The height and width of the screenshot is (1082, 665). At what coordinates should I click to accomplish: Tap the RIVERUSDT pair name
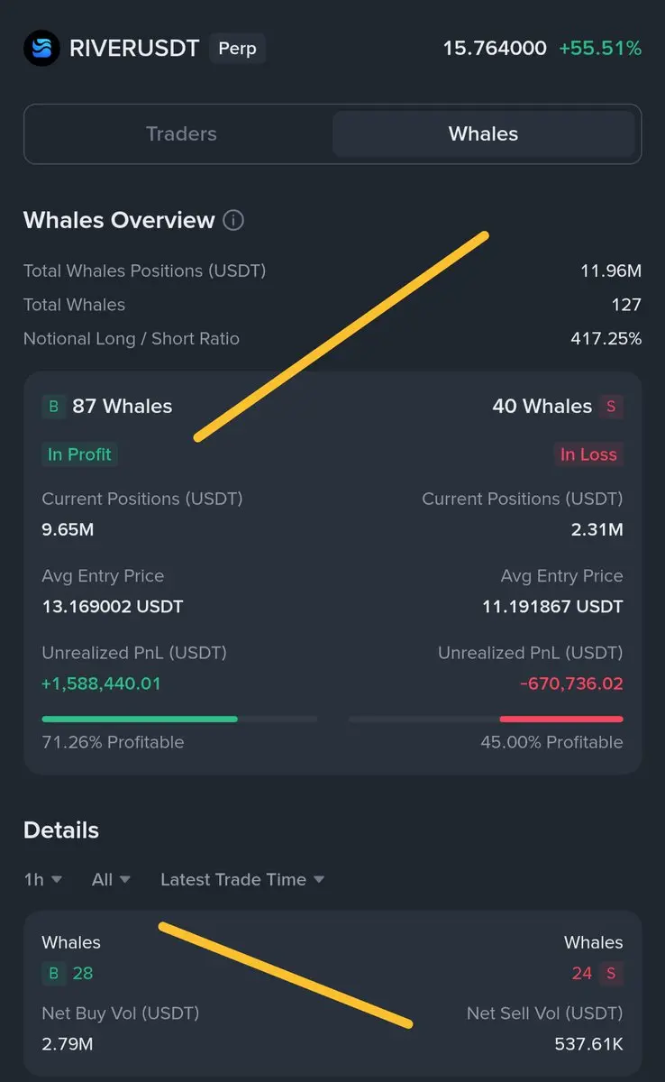[134, 48]
